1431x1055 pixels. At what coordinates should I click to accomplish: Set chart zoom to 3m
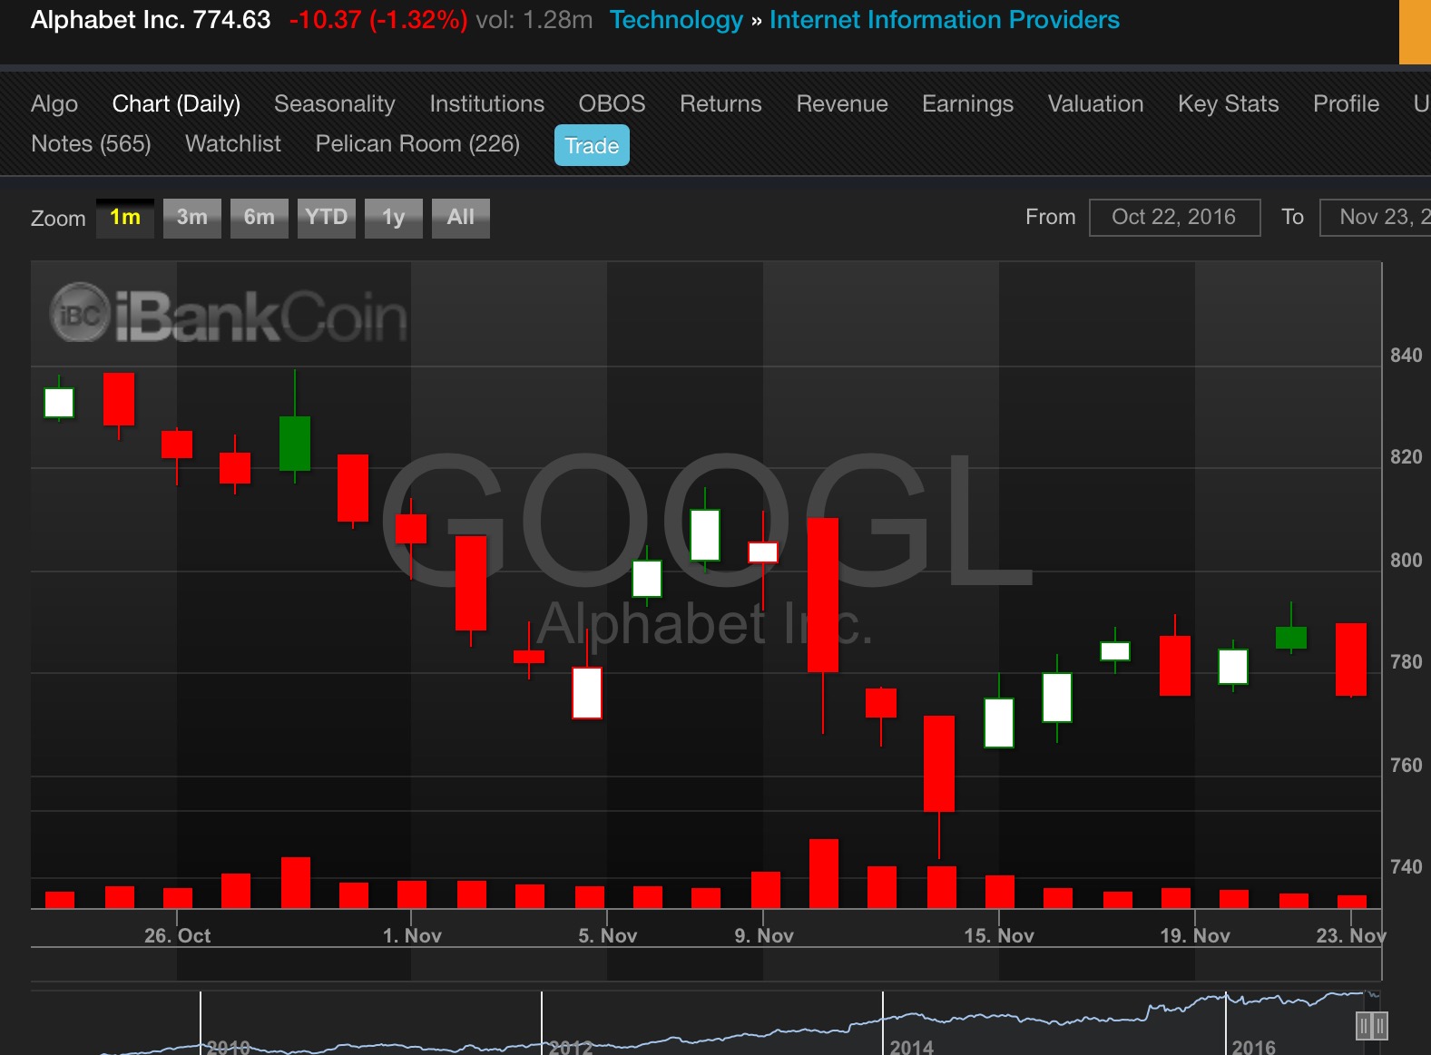[192, 218]
